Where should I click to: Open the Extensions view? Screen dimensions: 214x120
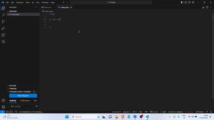tap(3, 35)
